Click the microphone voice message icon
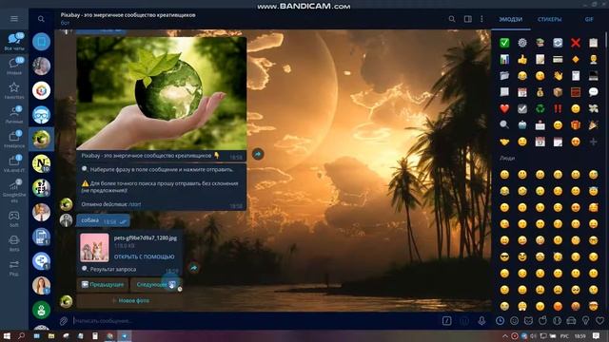 481,321
